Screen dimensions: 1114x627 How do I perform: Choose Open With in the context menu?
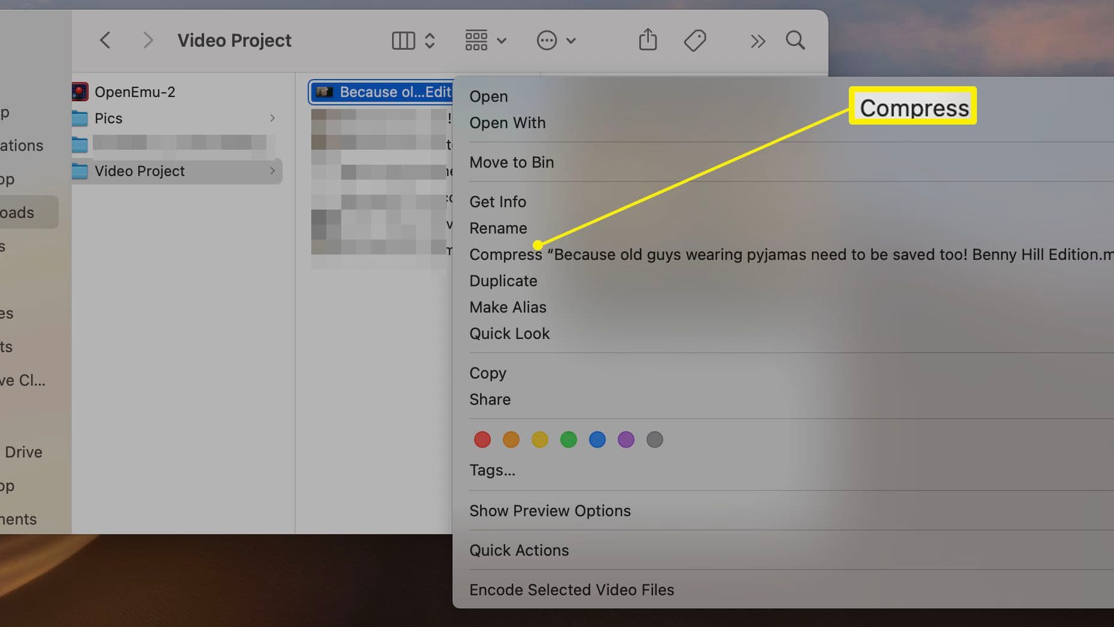(x=508, y=123)
